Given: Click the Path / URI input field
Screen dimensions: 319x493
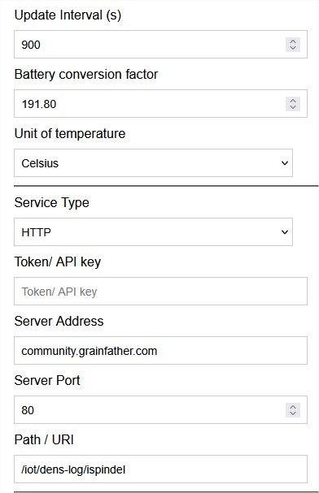Looking at the screenshot, I should coord(160,469).
